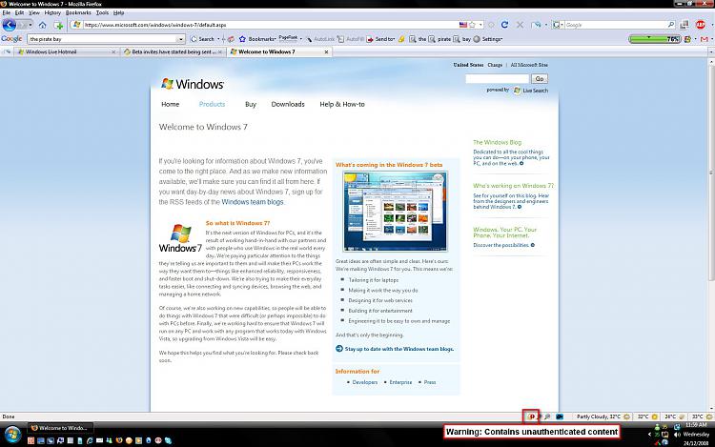Viewport: 715px width, 447px height.
Task: Click the Windows 7 beta screenshot thumbnail
Action: (395, 212)
